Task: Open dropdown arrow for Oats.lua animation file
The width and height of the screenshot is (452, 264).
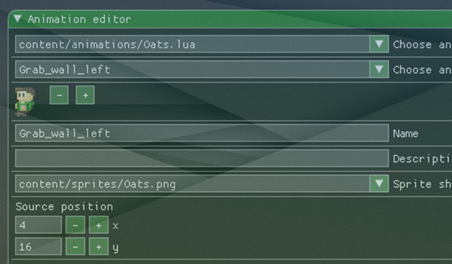Action: pyautogui.click(x=379, y=44)
